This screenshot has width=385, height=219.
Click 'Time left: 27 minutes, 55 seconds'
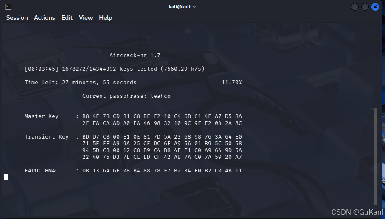[x=81, y=83]
